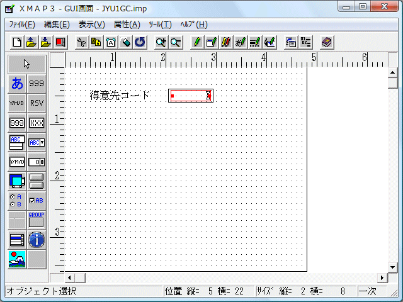Viewport: 403px width, 302px height.
Task: Select the RSV reserved field tool
Action: click(37, 103)
